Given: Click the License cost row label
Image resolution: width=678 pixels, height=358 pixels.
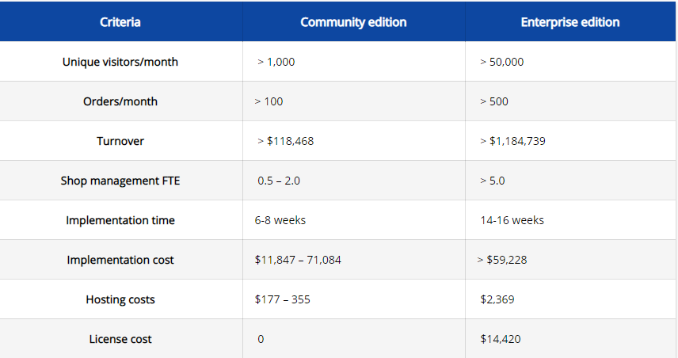Looking at the screenshot, I should click(x=120, y=340).
